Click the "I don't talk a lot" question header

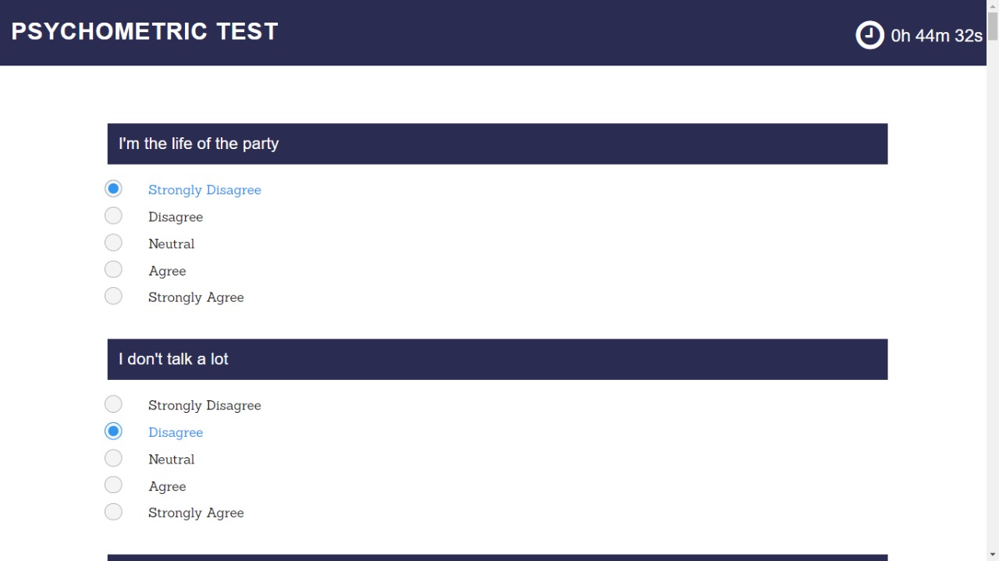click(x=497, y=359)
